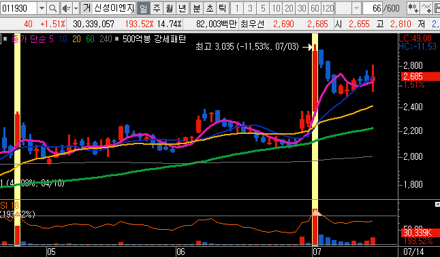Switch to the 주 weekly period
The width and height of the screenshot is (440, 257).
coord(156,8)
